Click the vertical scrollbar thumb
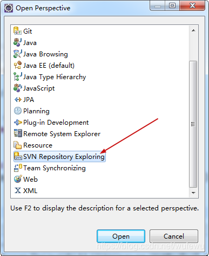 tap(193, 124)
